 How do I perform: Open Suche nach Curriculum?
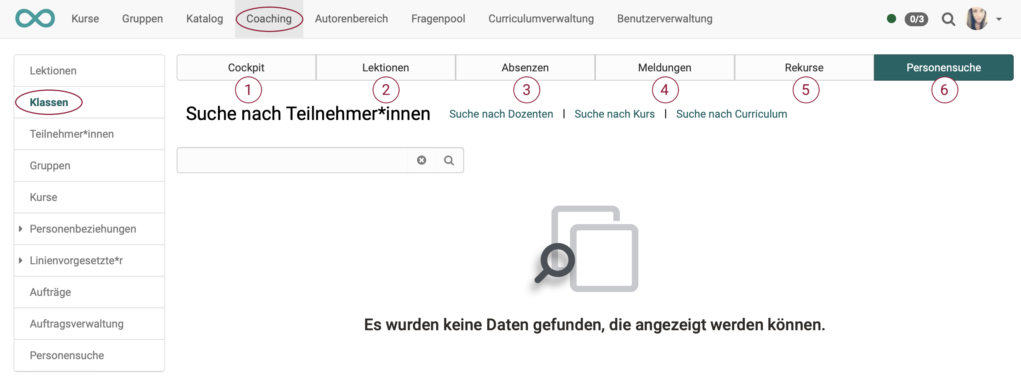(x=732, y=114)
